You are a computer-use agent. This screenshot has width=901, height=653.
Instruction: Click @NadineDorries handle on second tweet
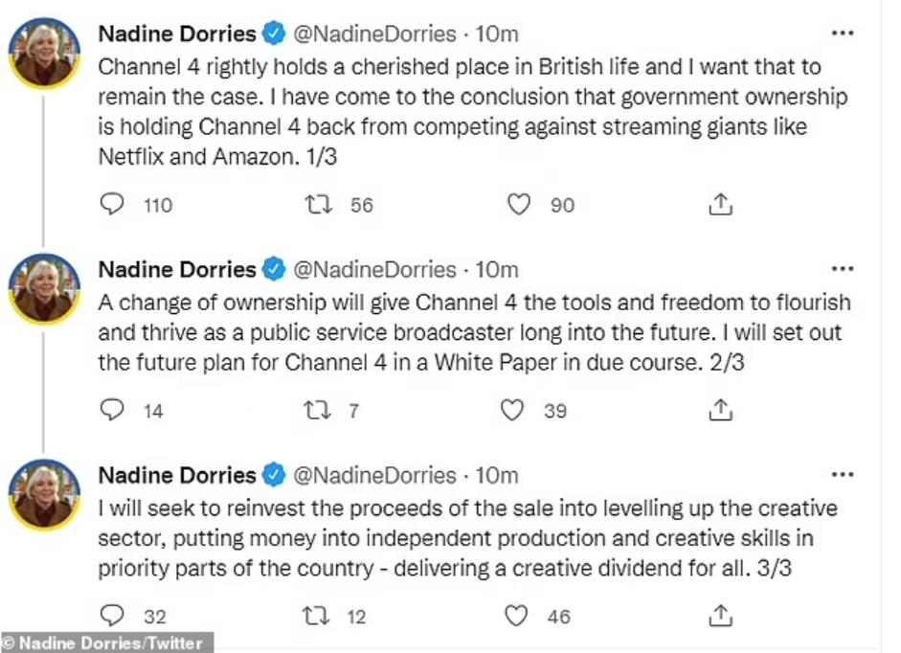(x=374, y=270)
